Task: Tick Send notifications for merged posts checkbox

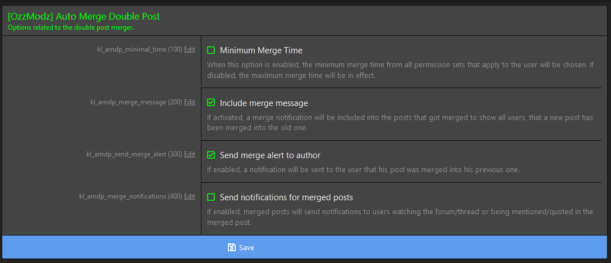Action: tap(211, 197)
